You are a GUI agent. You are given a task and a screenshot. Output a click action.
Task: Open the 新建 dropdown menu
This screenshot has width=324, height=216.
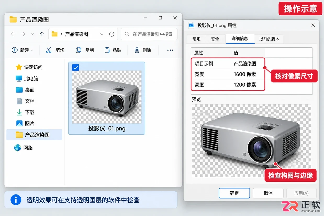[23, 50]
